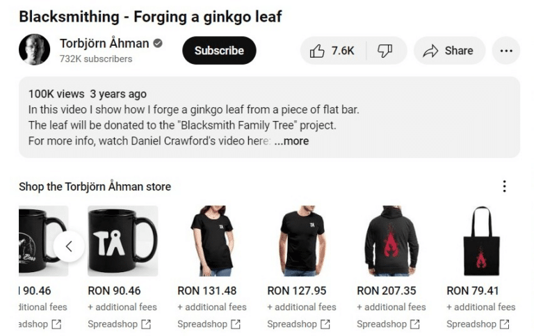The height and width of the screenshot is (336, 534).
Task: Click external link icon under RON 127.95
Action: click(325, 324)
